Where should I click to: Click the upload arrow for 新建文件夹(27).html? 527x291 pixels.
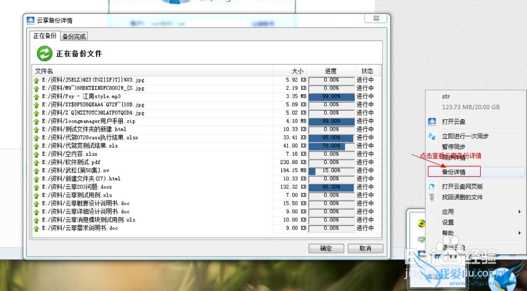click(x=36, y=179)
